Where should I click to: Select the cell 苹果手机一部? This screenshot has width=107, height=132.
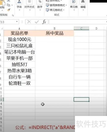[19, 58]
